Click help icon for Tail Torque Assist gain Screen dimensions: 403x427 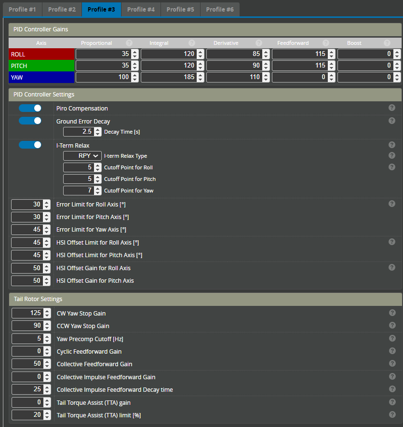pyautogui.click(x=392, y=402)
